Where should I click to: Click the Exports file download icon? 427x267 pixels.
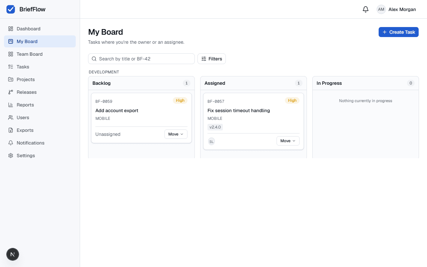tap(11, 130)
